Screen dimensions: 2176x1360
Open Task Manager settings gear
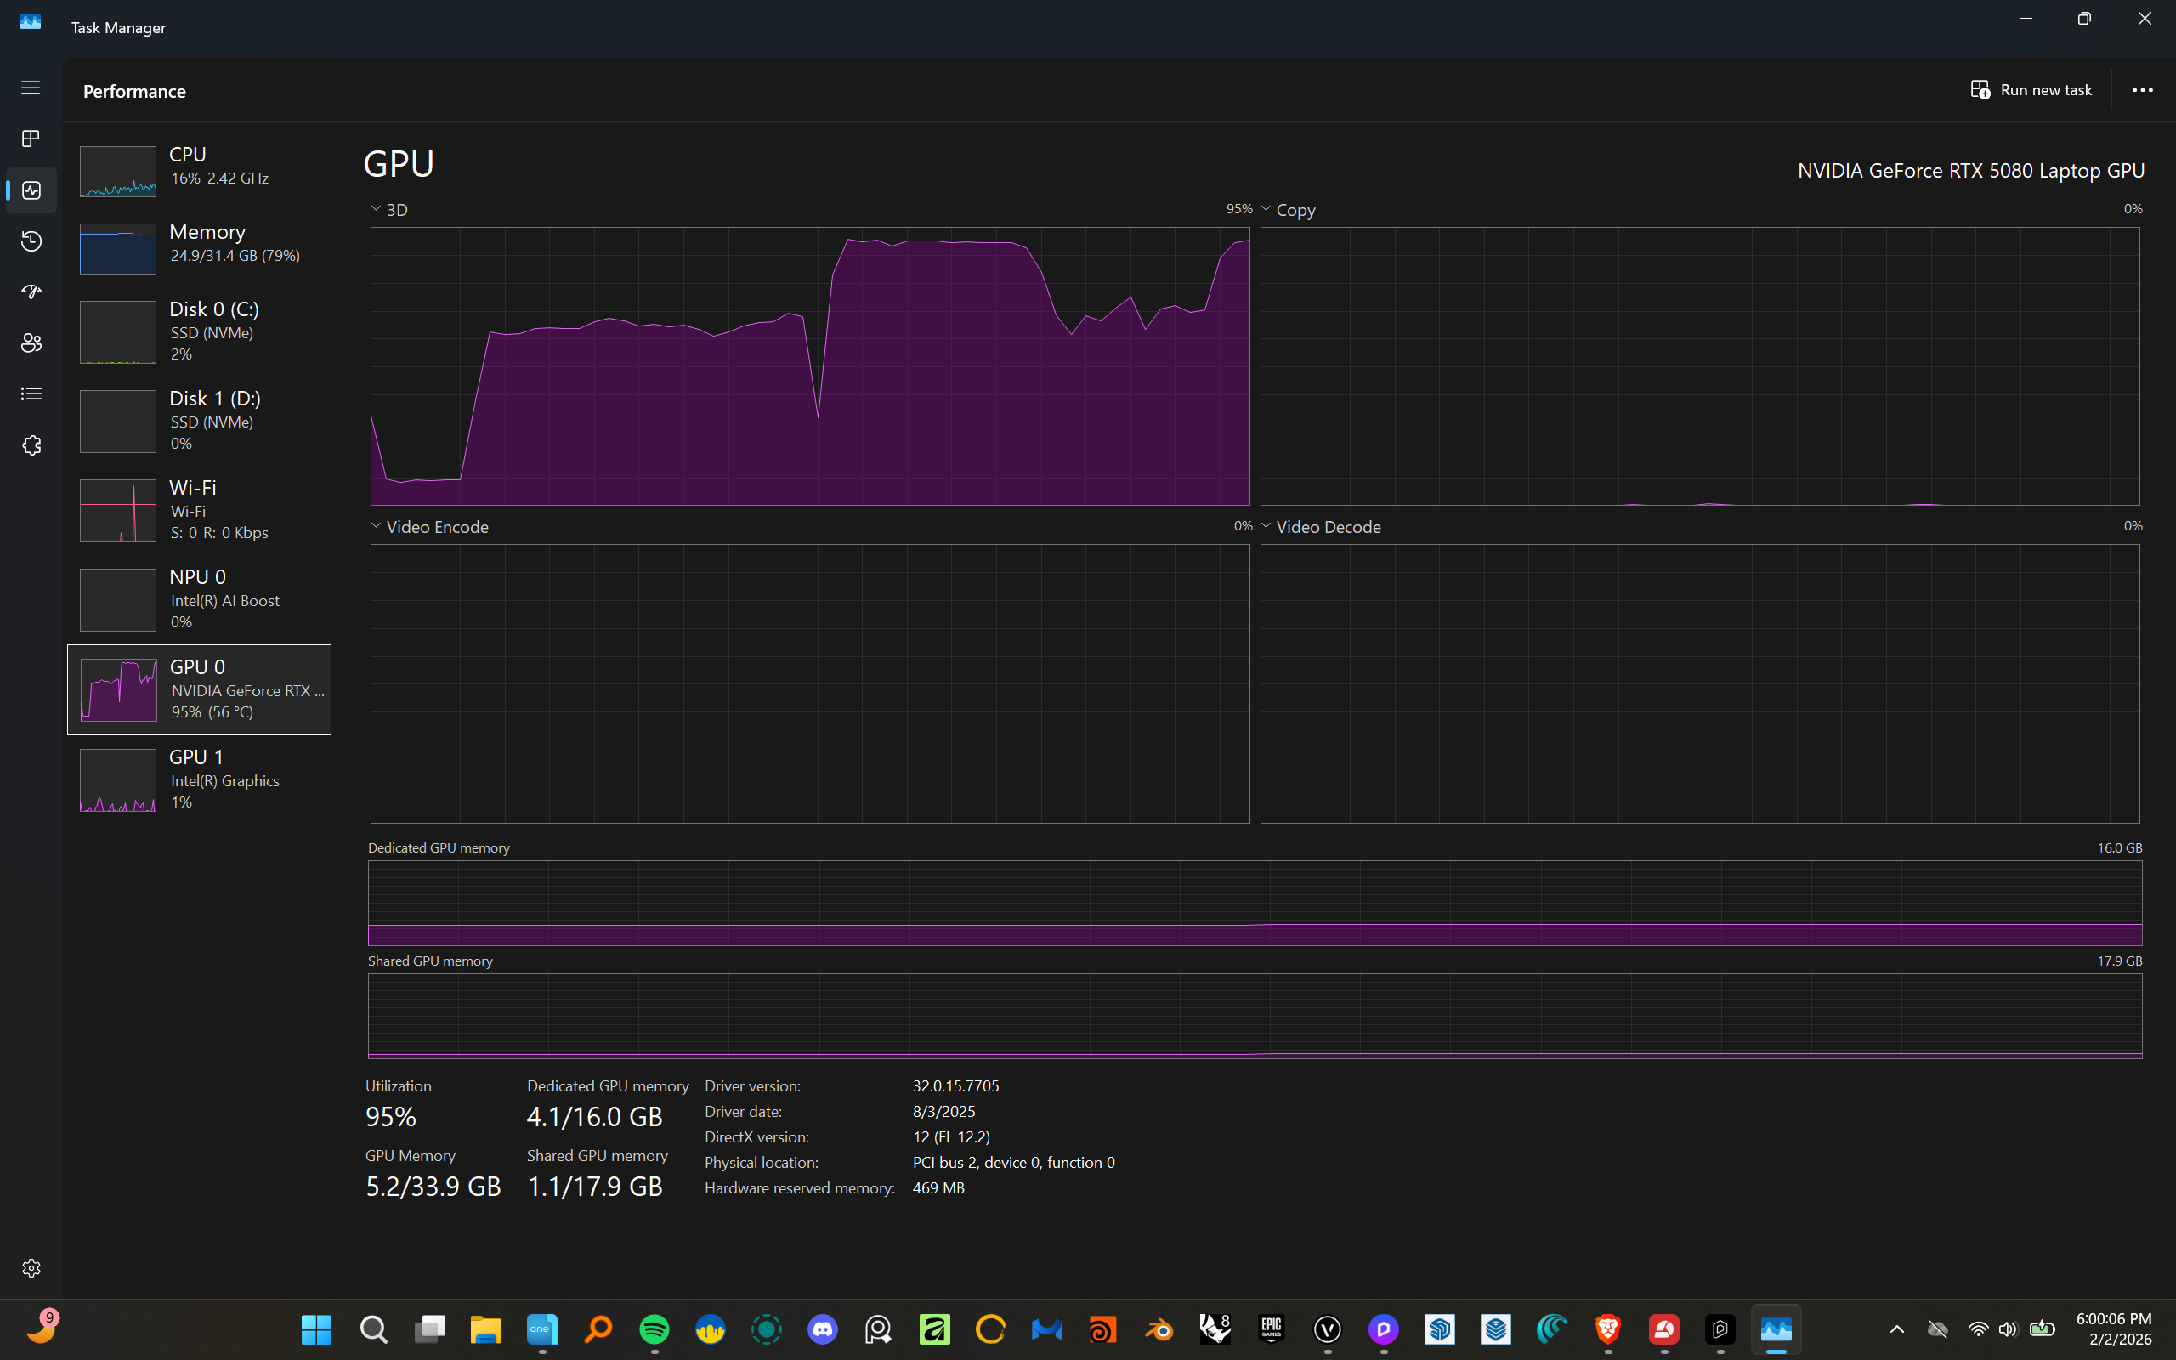(x=31, y=1267)
